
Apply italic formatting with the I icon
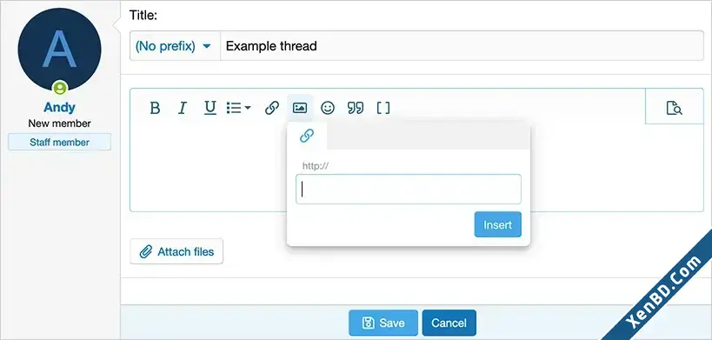(x=182, y=108)
